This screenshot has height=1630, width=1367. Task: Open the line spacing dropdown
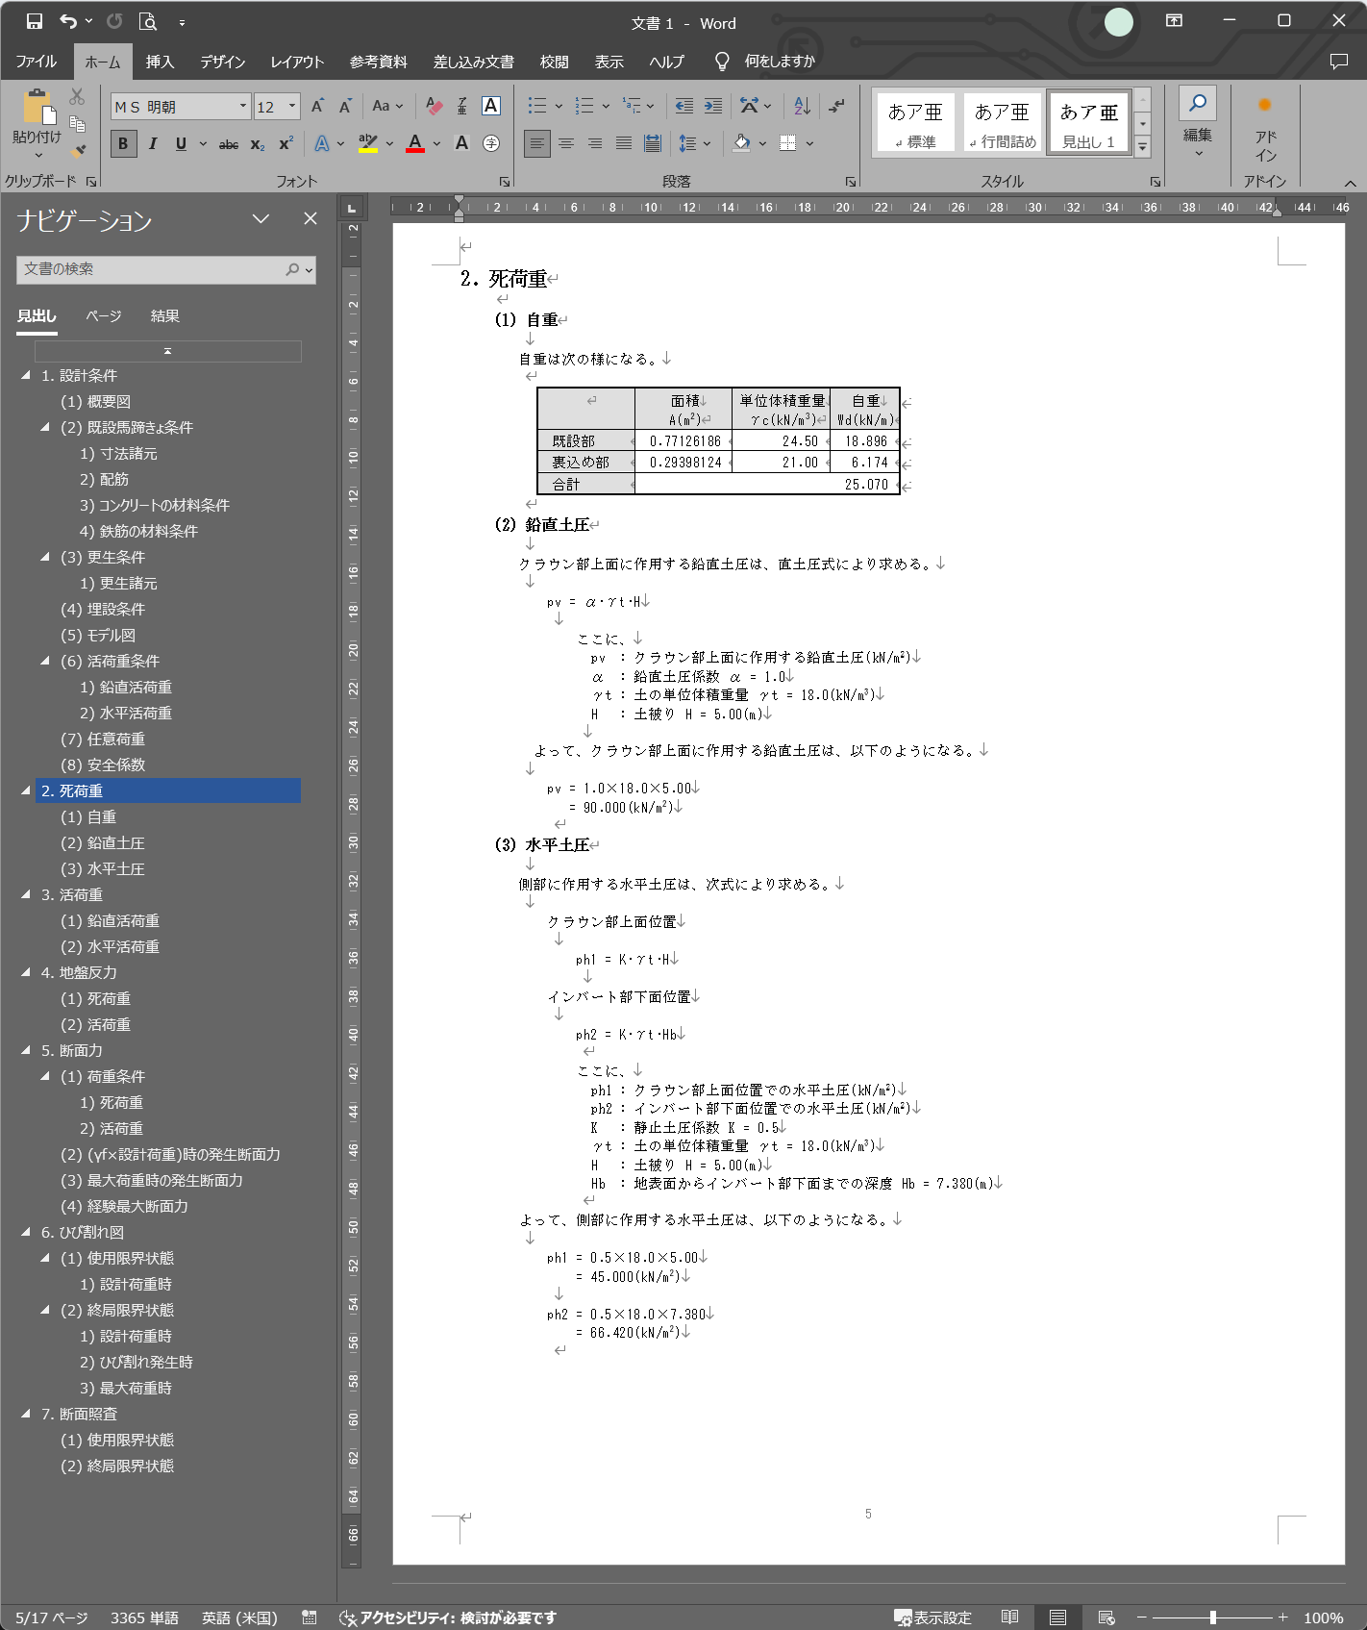point(695,143)
